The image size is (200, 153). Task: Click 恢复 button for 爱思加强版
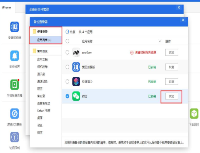[172, 67]
